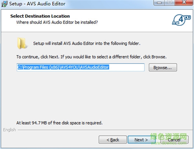The height and width of the screenshot is (149, 194).
Task: Click inside the destination folder path field
Action: 80,67
